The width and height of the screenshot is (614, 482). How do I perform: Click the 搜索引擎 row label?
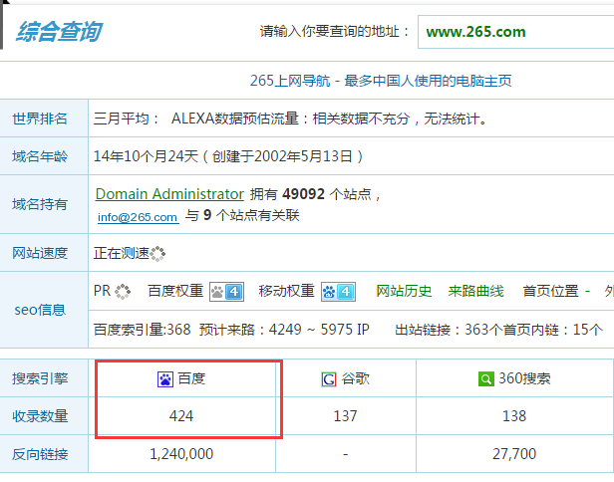click(40, 378)
